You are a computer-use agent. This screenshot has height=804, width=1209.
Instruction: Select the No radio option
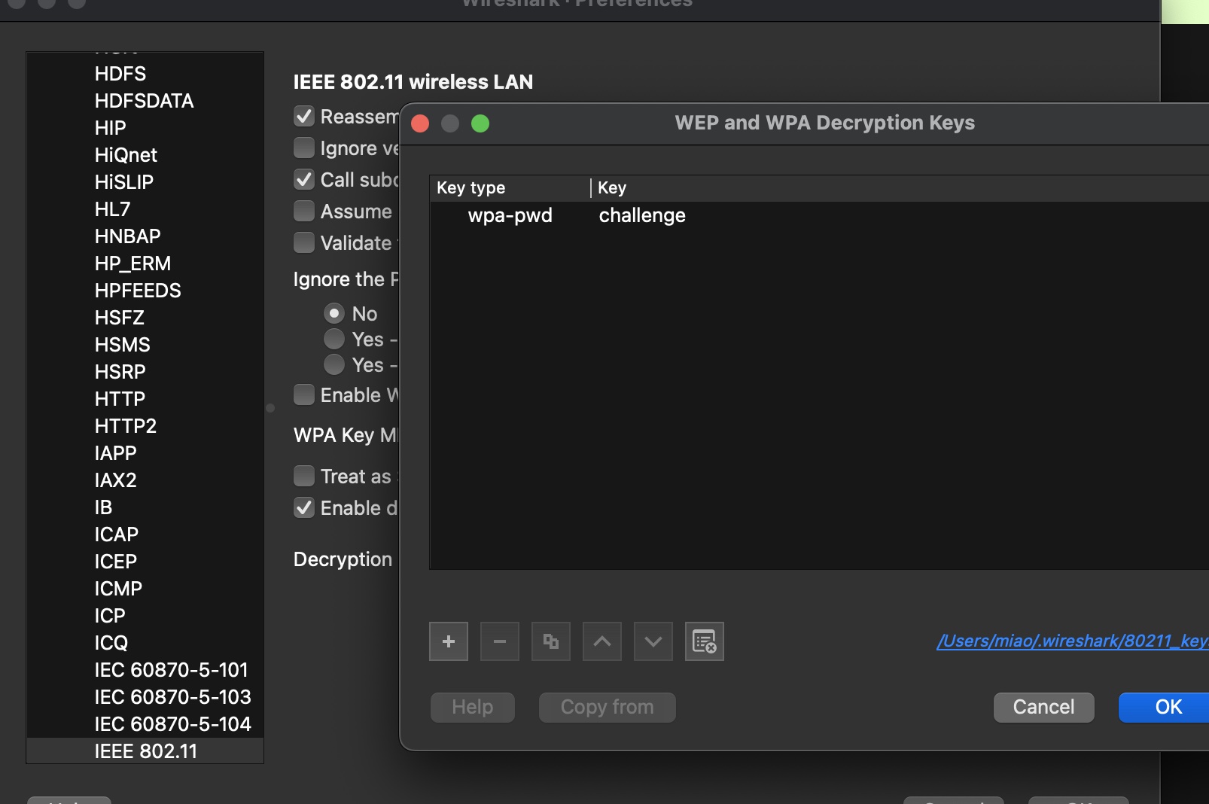(334, 313)
